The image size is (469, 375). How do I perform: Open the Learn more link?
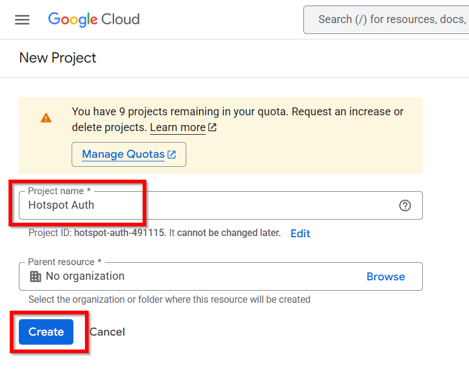coord(178,127)
